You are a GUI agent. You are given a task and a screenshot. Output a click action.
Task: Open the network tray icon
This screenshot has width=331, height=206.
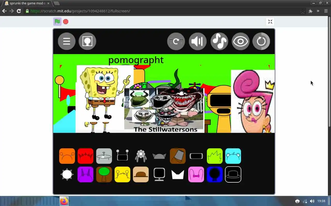point(305,201)
